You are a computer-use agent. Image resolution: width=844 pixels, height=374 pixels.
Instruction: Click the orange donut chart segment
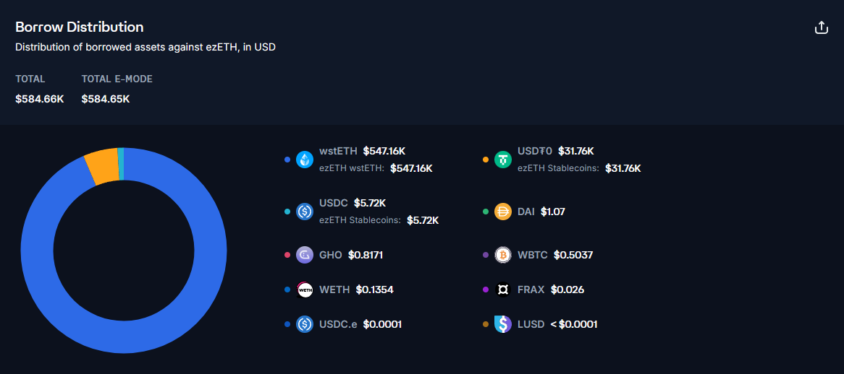tap(101, 166)
